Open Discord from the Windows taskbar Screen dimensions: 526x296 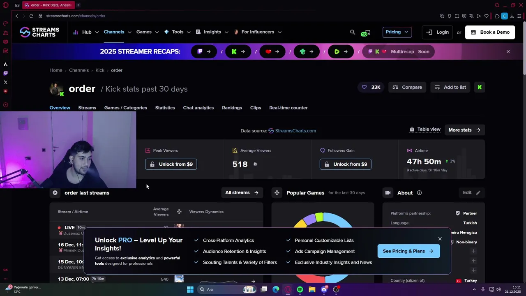324,289
